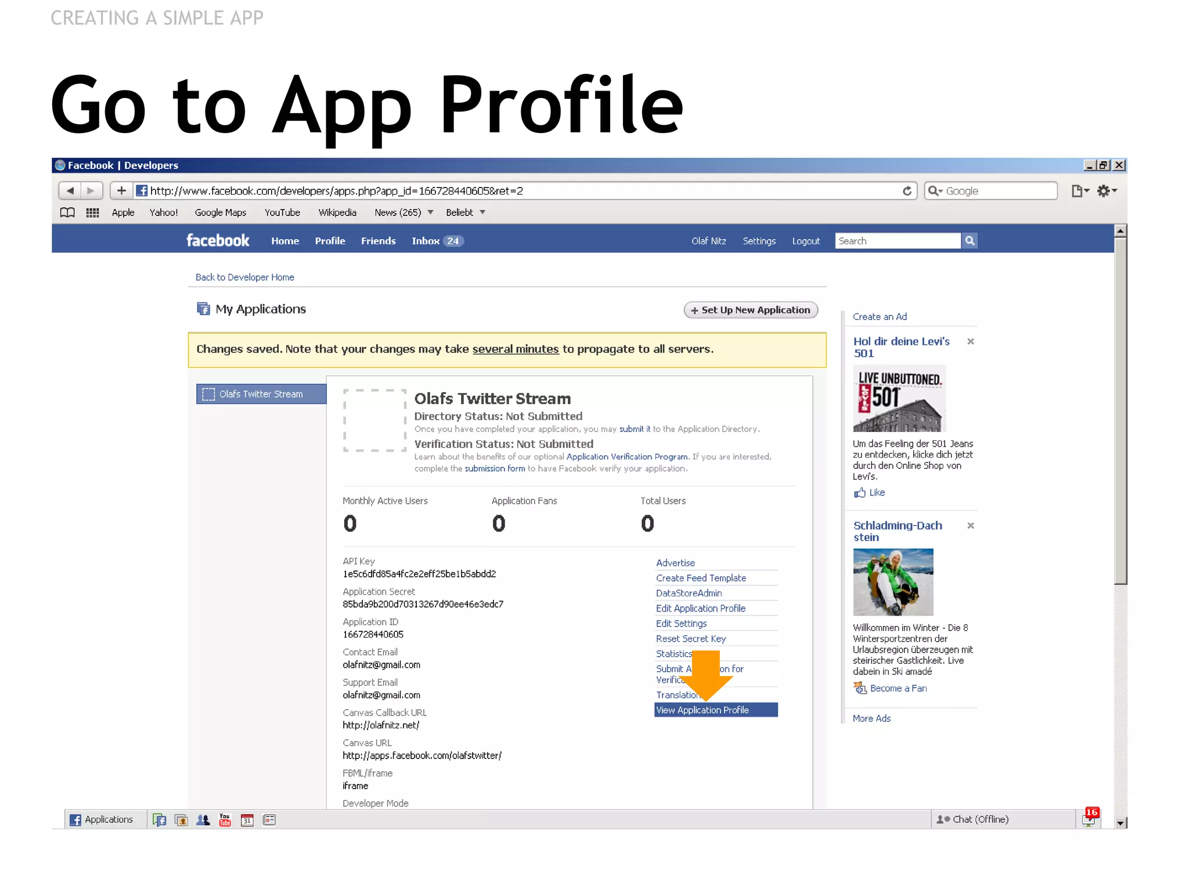Image resolution: width=1189 pixels, height=892 pixels.
Task: Click Reset Secret Key link
Action: click(691, 639)
